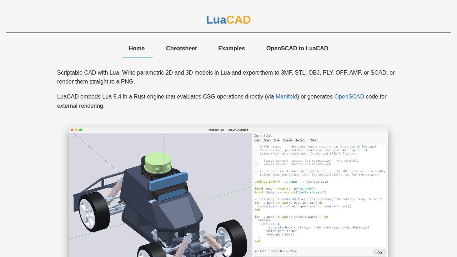The height and width of the screenshot is (257, 457).
Task: Click the blue camera bar on the racecar
Action: pos(168,182)
